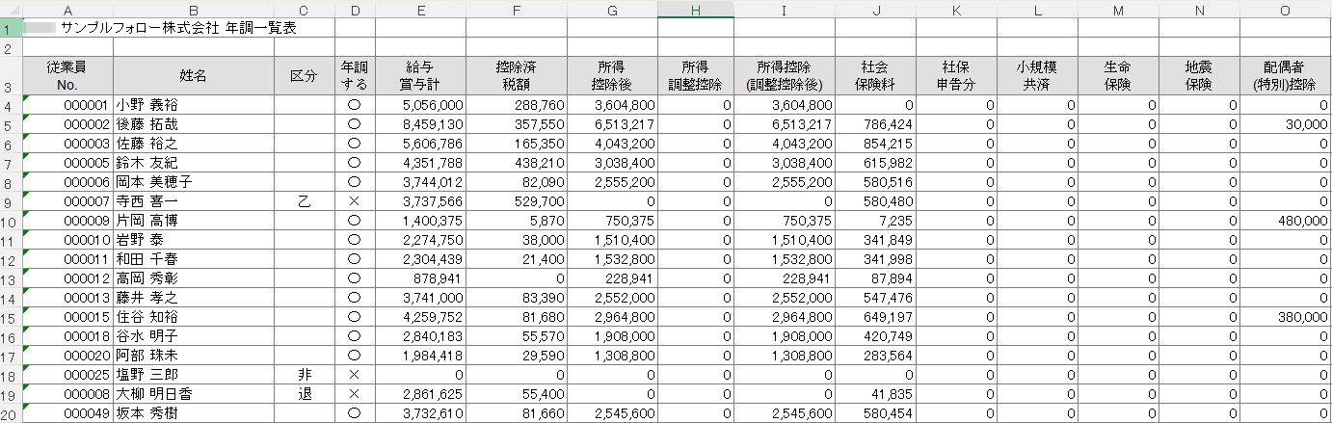Click the 社会保険料 header cell
The image size is (1332, 423).
875,76
